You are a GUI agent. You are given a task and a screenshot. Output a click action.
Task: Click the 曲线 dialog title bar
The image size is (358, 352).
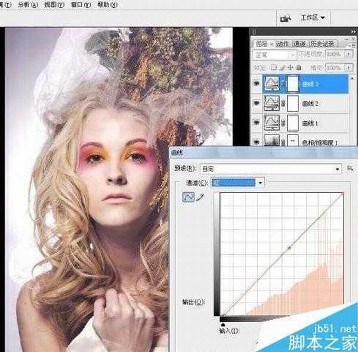264,152
